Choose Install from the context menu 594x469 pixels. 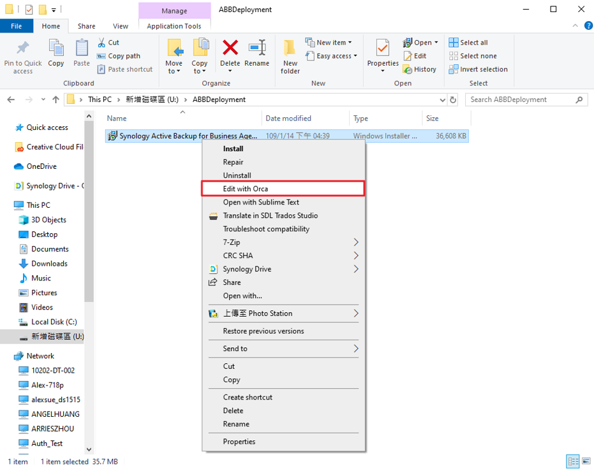pyautogui.click(x=283, y=148)
